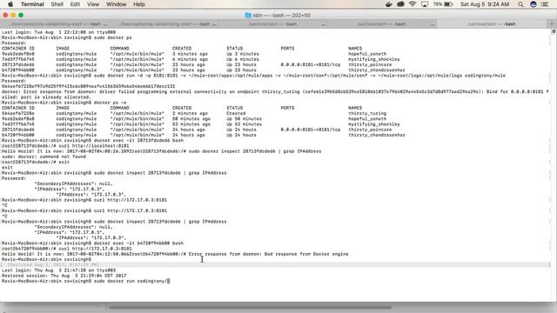The image size is (557, 313).
Task: Select the active fifth /usr/local/sbin tab
Action: [x=492, y=23]
